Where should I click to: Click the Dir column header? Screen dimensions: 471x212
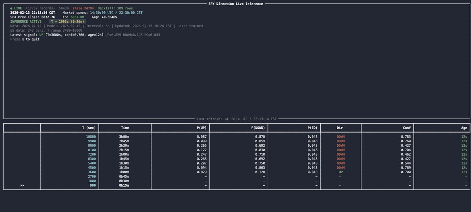point(340,128)
